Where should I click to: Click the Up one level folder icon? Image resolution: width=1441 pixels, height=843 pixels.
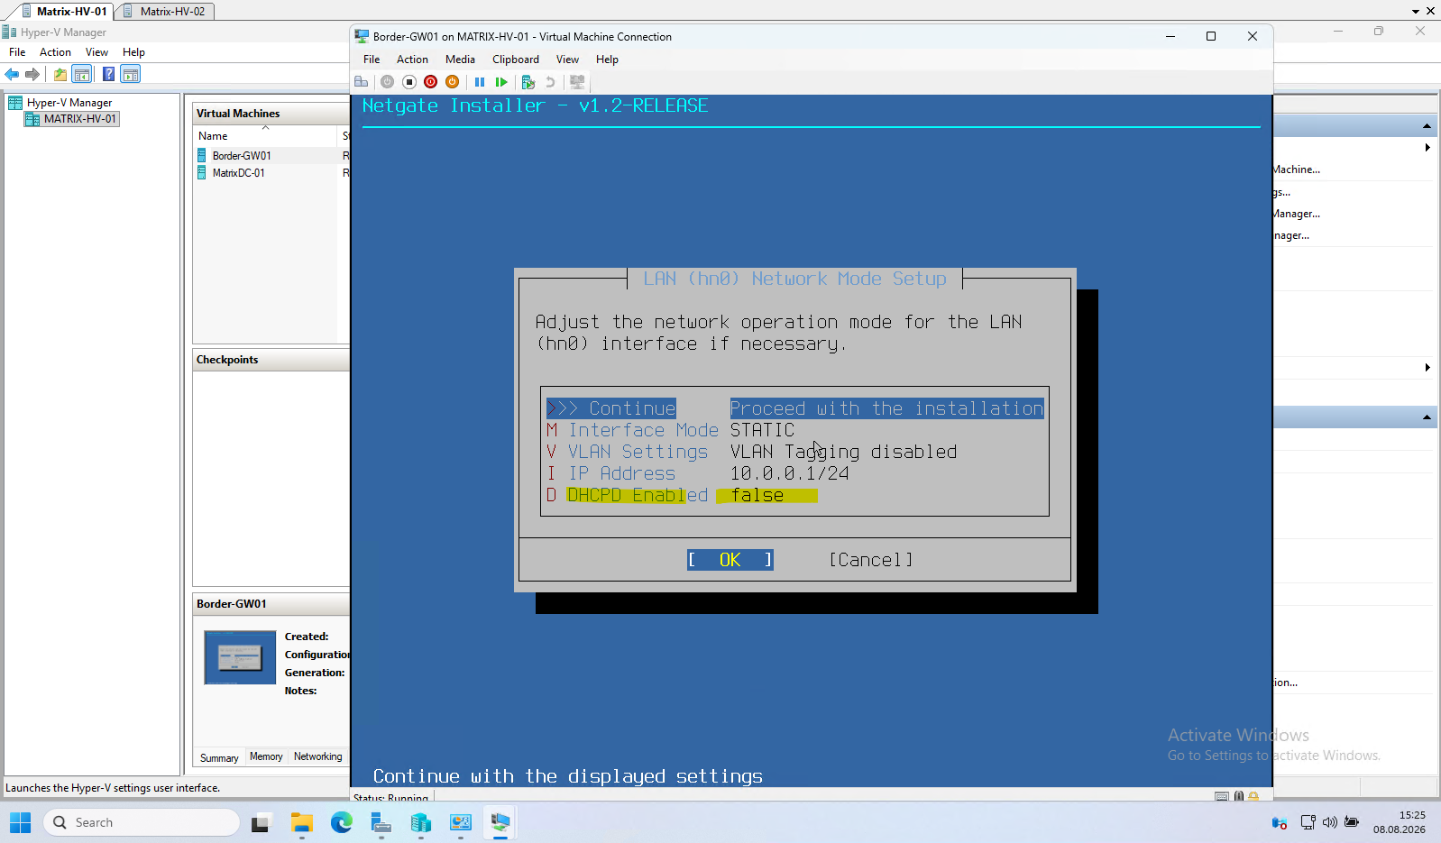pos(60,74)
